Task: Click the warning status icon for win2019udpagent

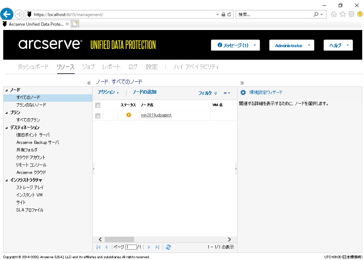Action: pyautogui.click(x=129, y=115)
